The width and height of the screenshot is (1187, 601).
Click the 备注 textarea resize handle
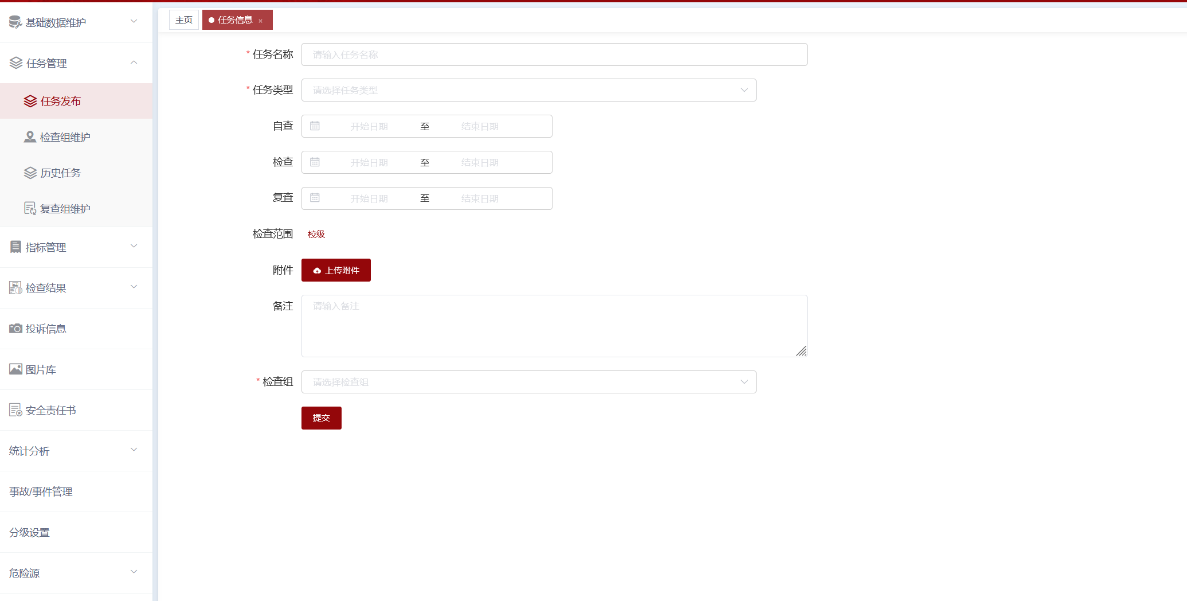801,351
